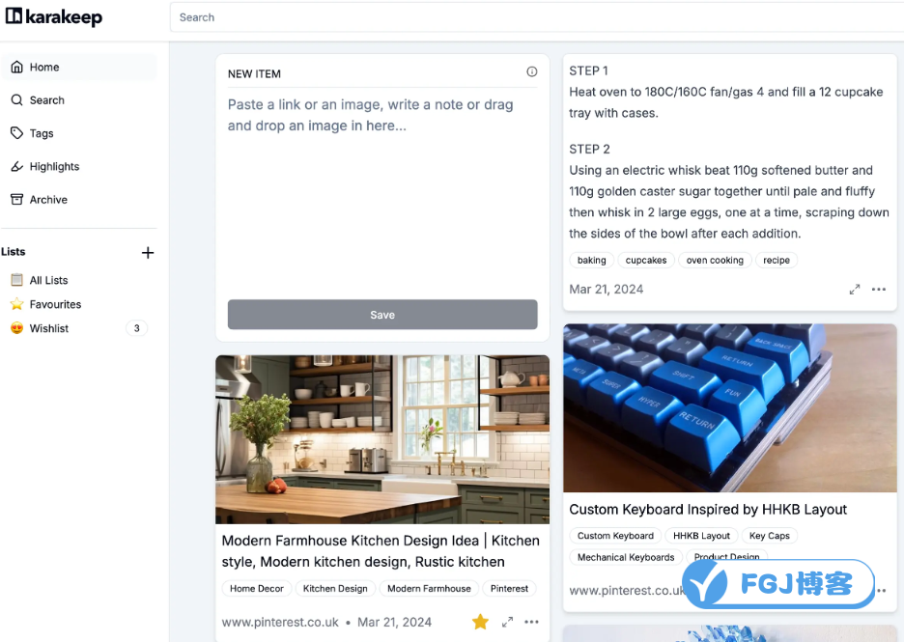
Task: Click the Save button
Action: [x=382, y=315]
